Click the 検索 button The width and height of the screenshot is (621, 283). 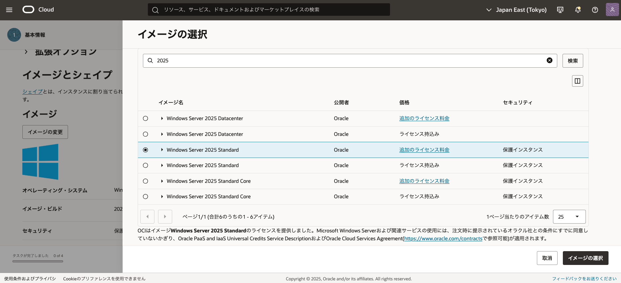pyautogui.click(x=573, y=61)
